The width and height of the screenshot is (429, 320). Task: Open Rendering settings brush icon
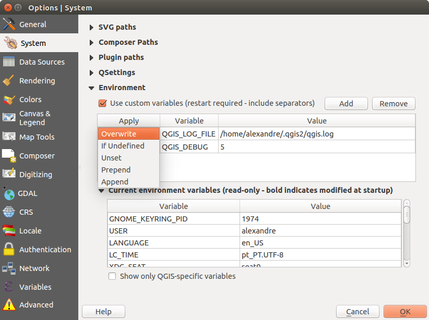coord(9,81)
